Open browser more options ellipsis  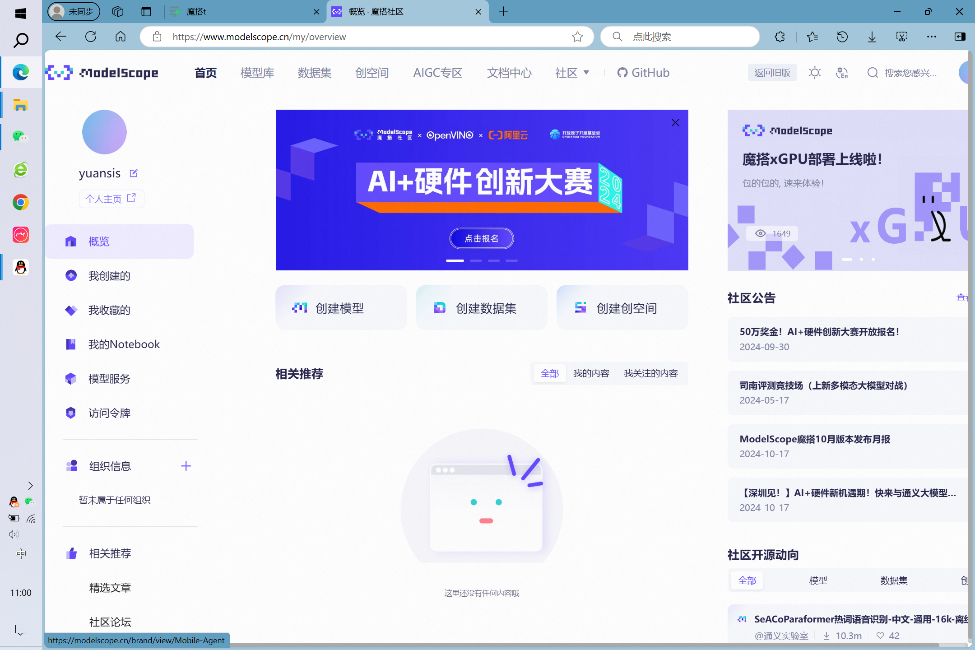932,37
